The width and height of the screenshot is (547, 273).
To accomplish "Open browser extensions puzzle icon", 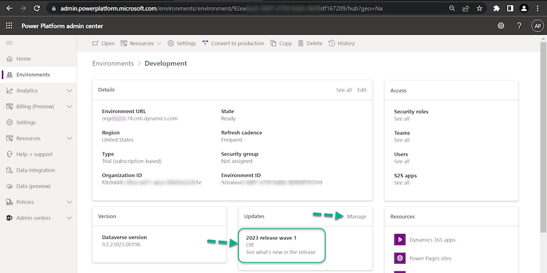I will pos(496,8).
